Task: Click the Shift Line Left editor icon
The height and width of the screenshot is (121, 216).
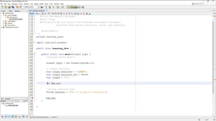Action: pyautogui.click(x=75, y=13)
